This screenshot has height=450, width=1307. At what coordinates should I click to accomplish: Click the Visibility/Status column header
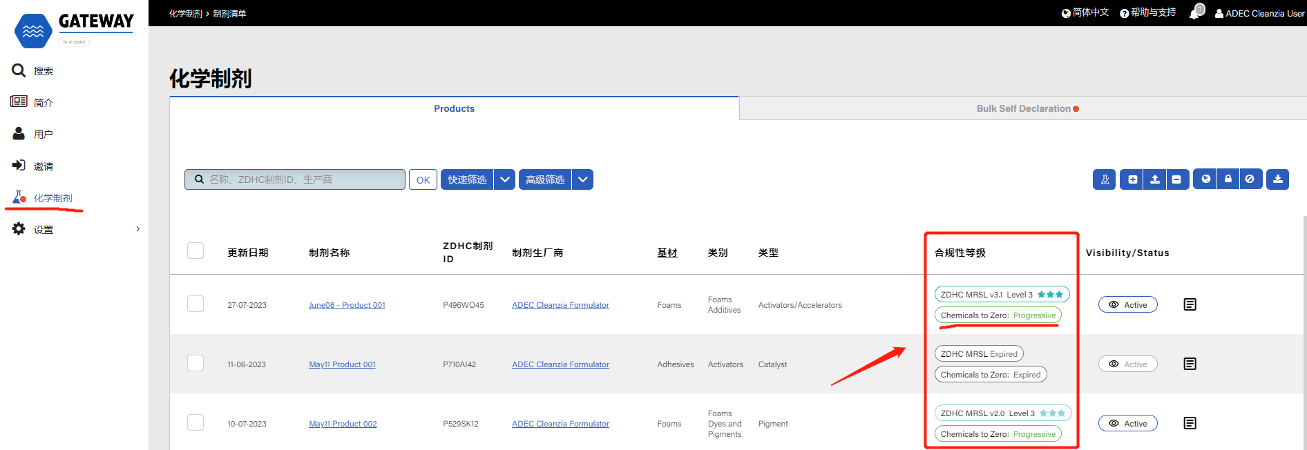1127,253
